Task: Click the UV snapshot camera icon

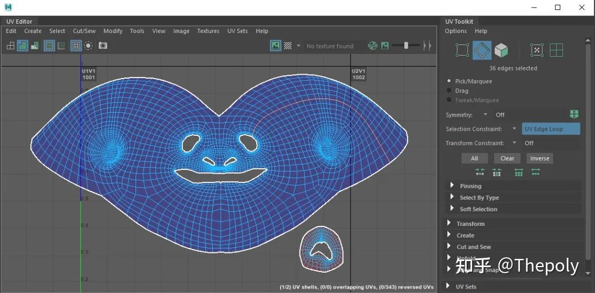Action: (103, 46)
